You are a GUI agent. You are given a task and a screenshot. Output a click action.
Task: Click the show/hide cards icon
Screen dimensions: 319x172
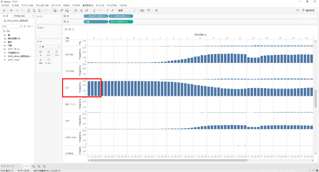click(142, 10)
